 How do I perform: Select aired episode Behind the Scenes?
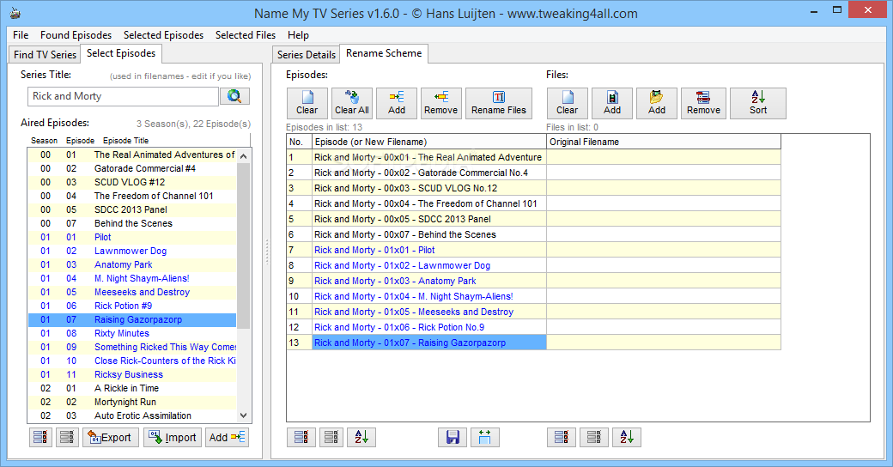click(x=132, y=223)
